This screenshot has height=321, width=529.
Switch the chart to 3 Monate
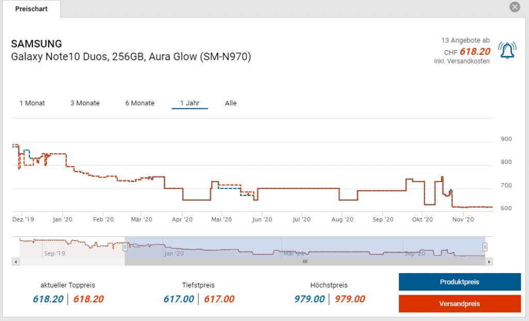point(85,103)
